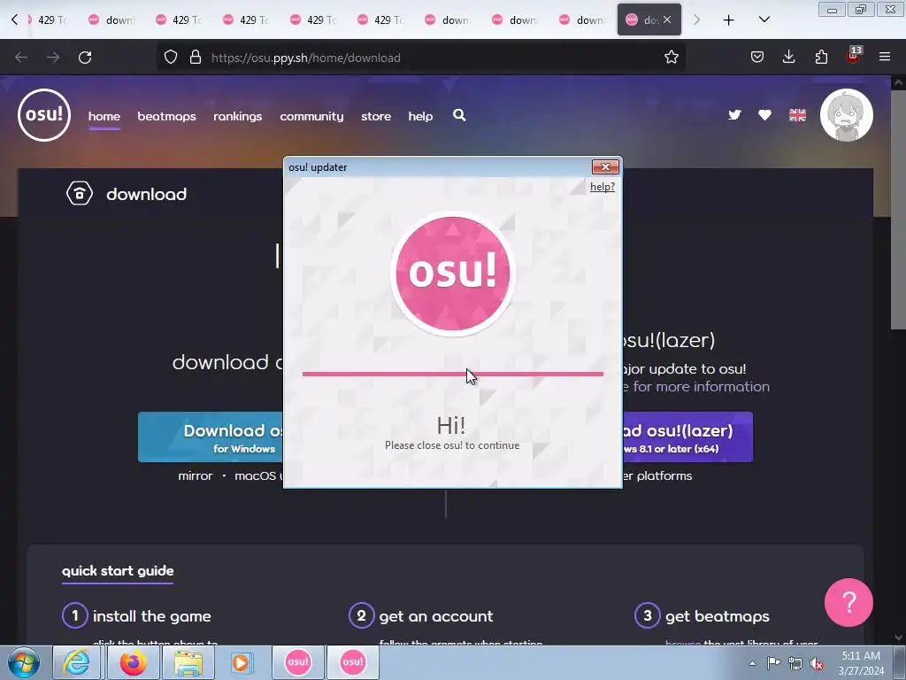Click the blue Download osu! for Windows button
906x680 pixels.
click(x=211, y=437)
